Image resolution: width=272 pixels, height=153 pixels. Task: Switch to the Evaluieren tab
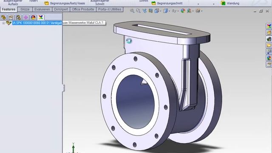click(x=42, y=9)
